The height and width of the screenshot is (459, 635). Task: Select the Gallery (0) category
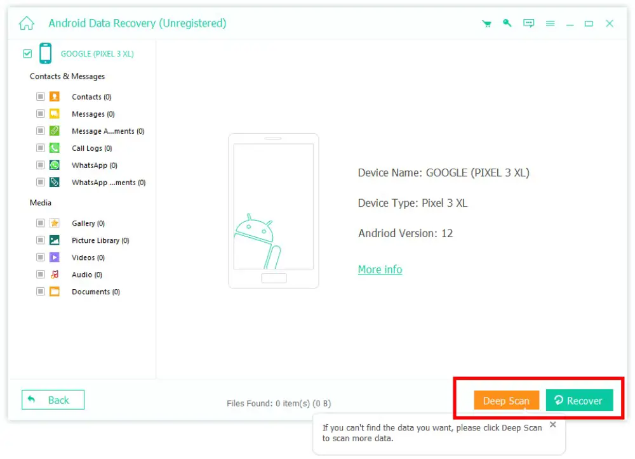[x=88, y=223]
